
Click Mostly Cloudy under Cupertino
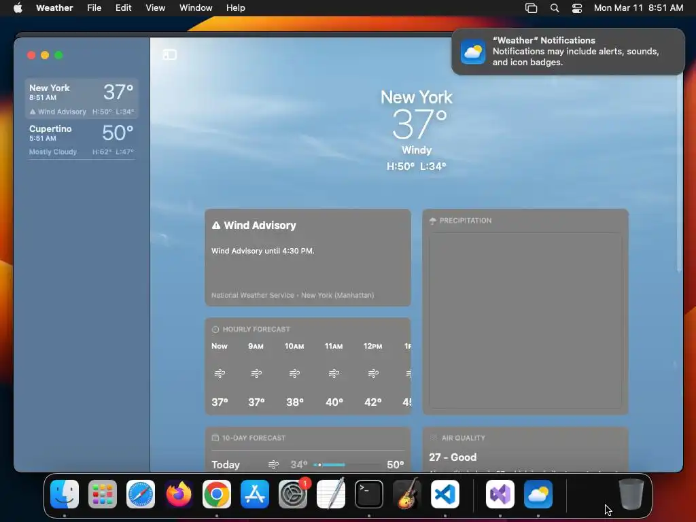pos(53,152)
